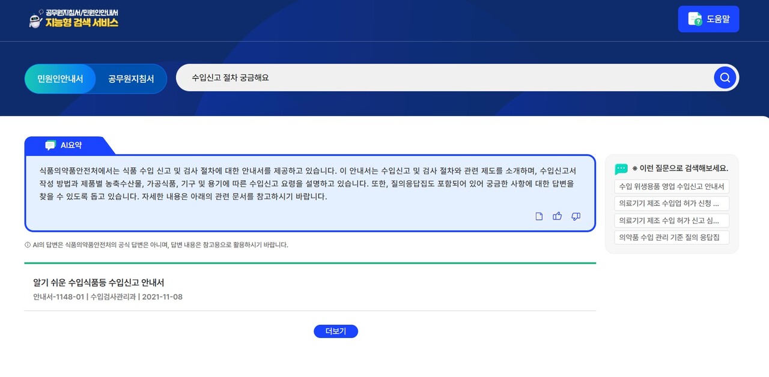Click the info icon before the AI disclaimer text
The height and width of the screenshot is (377, 769).
pos(28,244)
